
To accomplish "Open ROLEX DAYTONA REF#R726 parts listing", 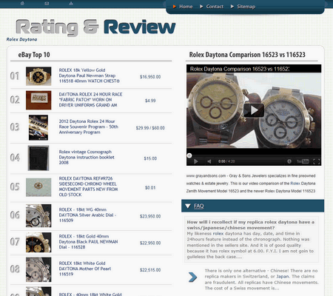I will [88, 186].
